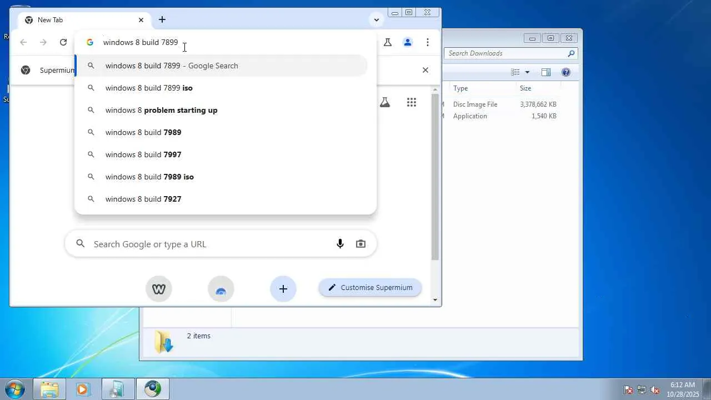Select suggestion 'windows 8 build 7989'
The height and width of the screenshot is (400, 711).
221,132
